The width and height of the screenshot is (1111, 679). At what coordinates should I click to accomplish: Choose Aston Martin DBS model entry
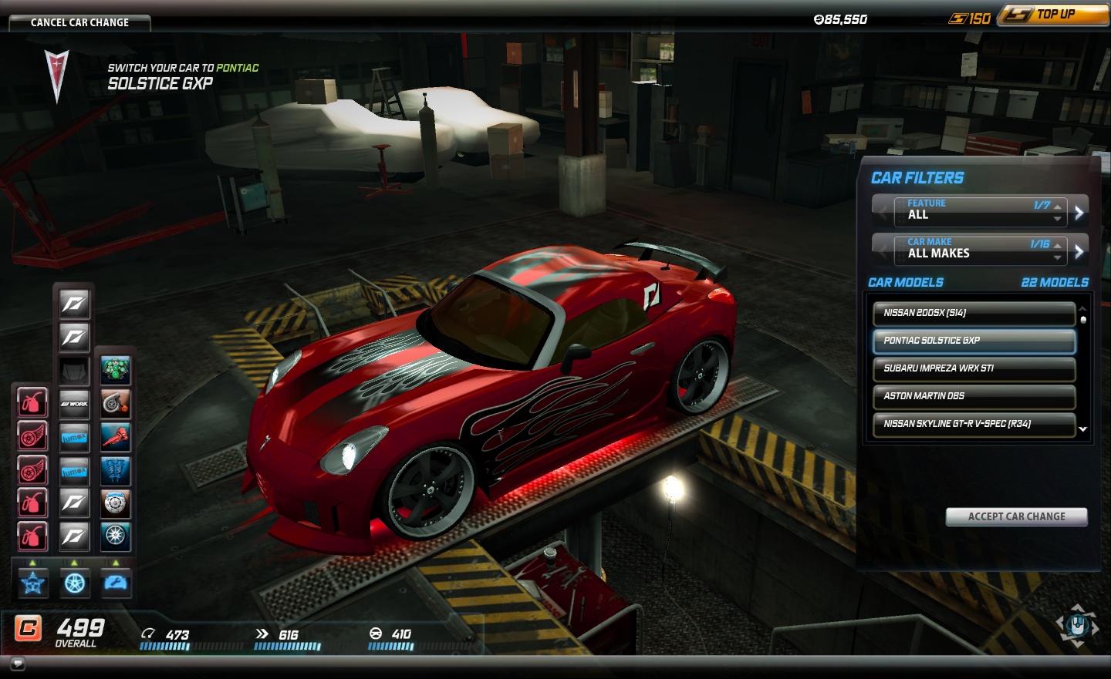pos(974,396)
